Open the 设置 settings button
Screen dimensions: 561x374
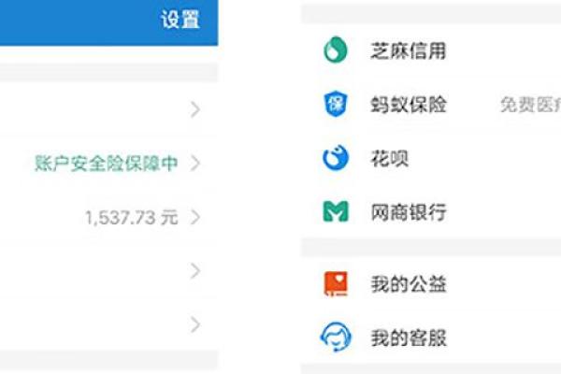pyautogui.click(x=180, y=19)
